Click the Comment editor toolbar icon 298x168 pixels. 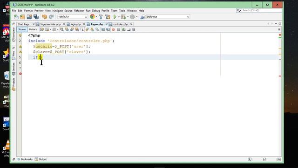(x=124, y=29)
